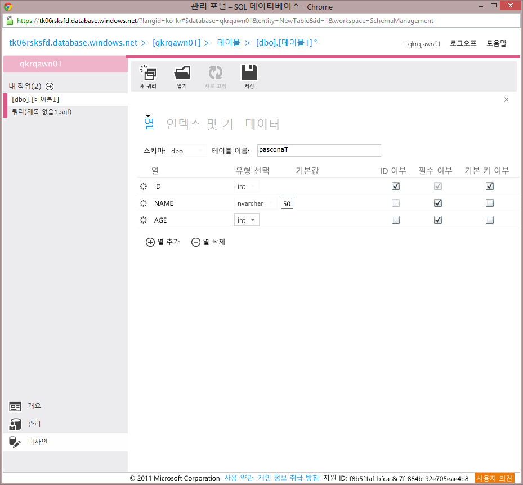The width and height of the screenshot is (523, 485).
Task: Click the row handle icon for ID column
Action: click(143, 186)
